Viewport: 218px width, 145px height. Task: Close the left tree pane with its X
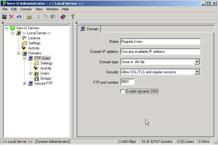point(3,23)
